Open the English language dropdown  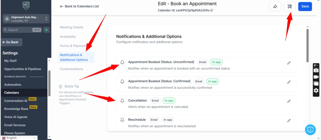(19, 138)
